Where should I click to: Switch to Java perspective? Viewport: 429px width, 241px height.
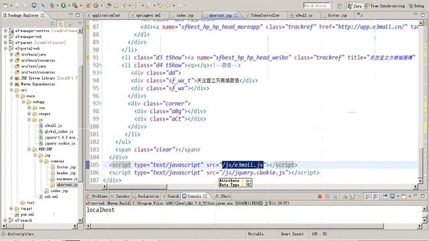[x=355, y=6]
